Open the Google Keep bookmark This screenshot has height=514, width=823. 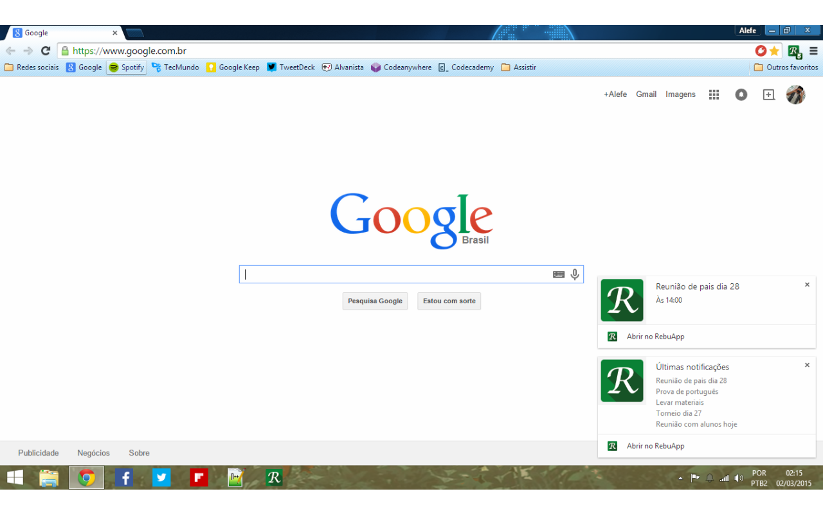(233, 67)
